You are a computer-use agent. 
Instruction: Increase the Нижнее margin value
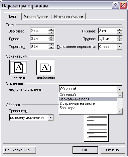click(x=119, y=29)
